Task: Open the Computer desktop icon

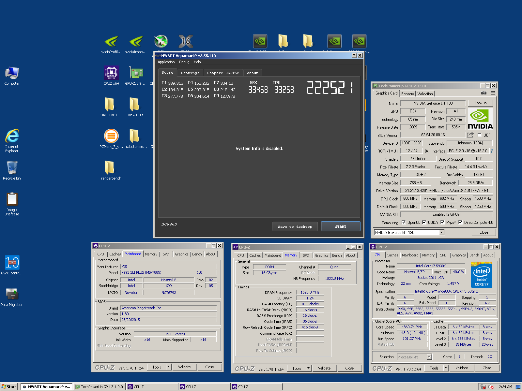Action: (12, 76)
